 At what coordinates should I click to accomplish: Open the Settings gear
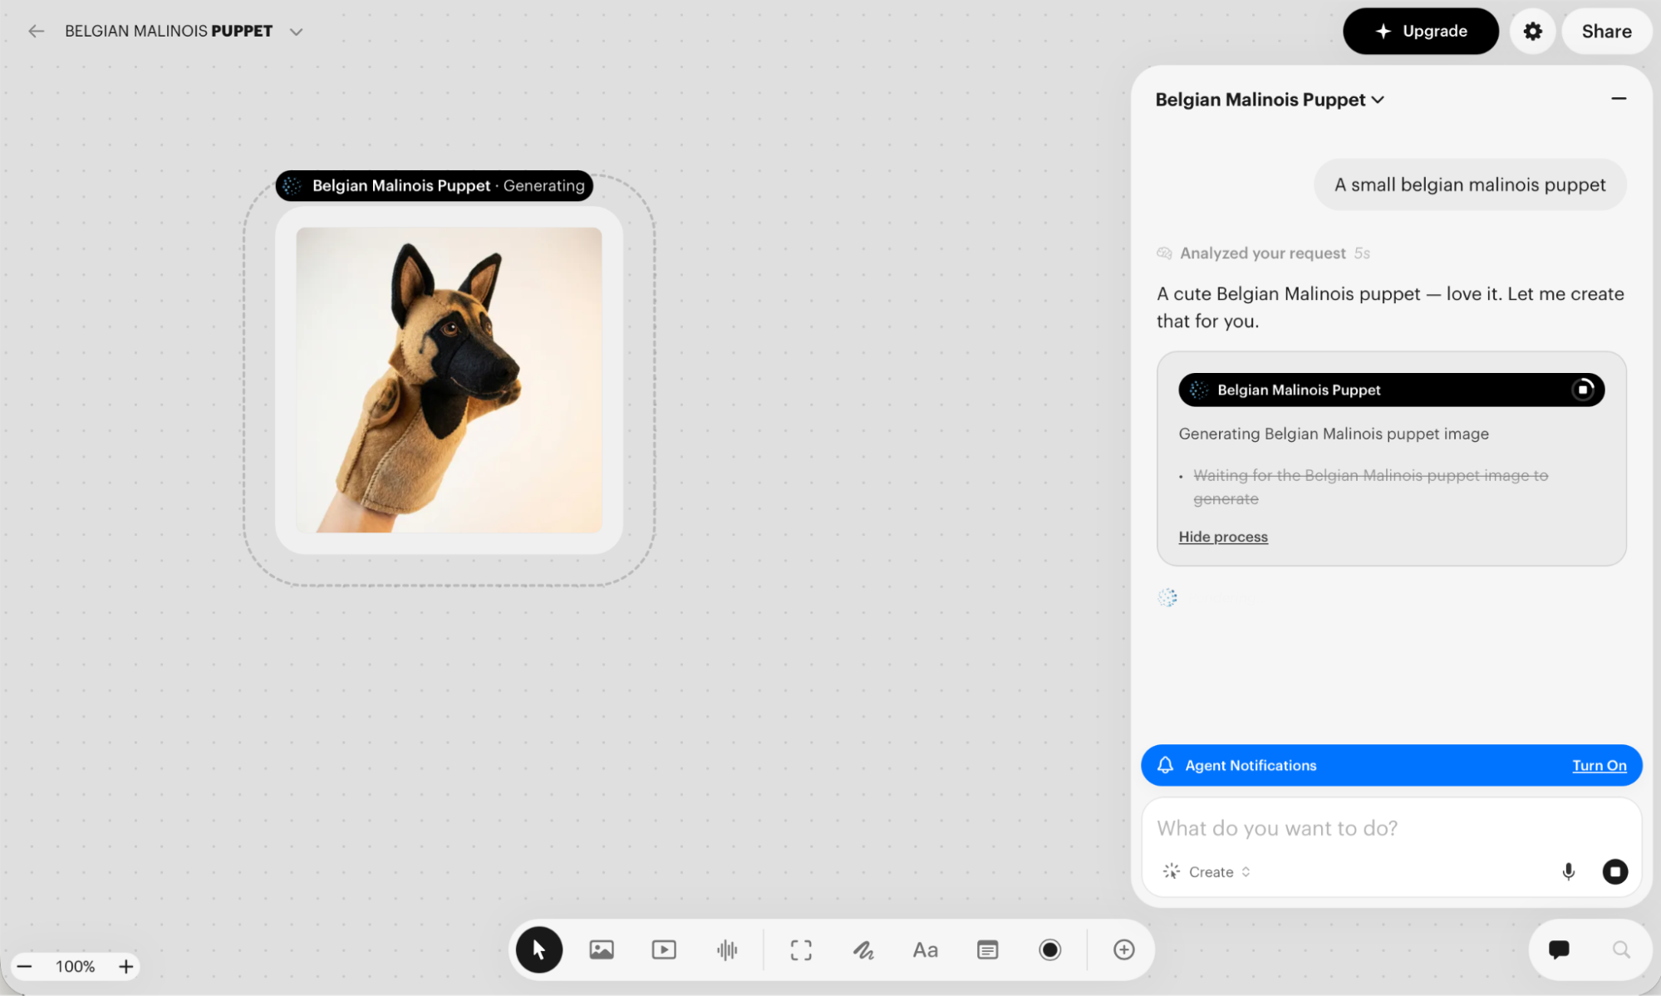point(1532,31)
